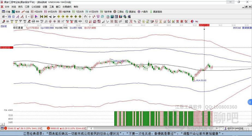This screenshot has width=252, height=136.
Task: Open 赢家服务 service button
Action: 156,12
